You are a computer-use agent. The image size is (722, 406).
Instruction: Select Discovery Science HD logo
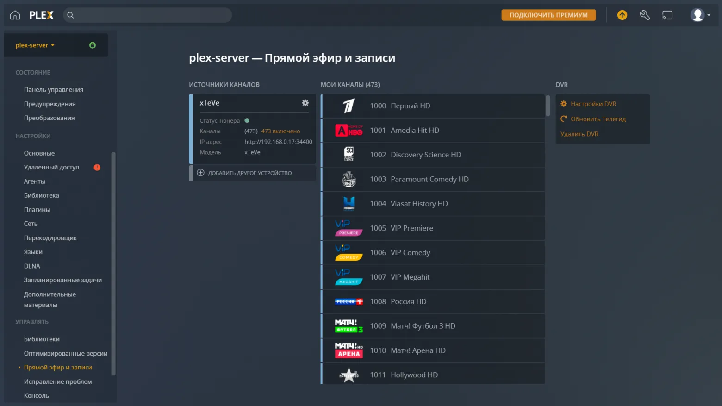(349, 155)
